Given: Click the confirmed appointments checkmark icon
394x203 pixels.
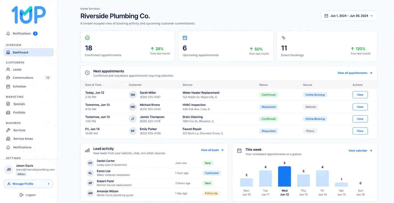Looking at the screenshot, I should pyautogui.click(x=87, y=38).
